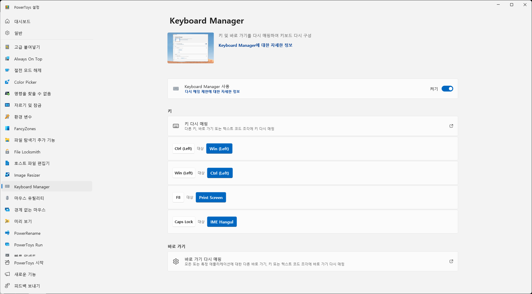The height and width of the screenshot is (294, 532).
Task: Turn off the Keyboard Manager 사용 toggle
Action: pyautogui.click(x=447, y=89)
